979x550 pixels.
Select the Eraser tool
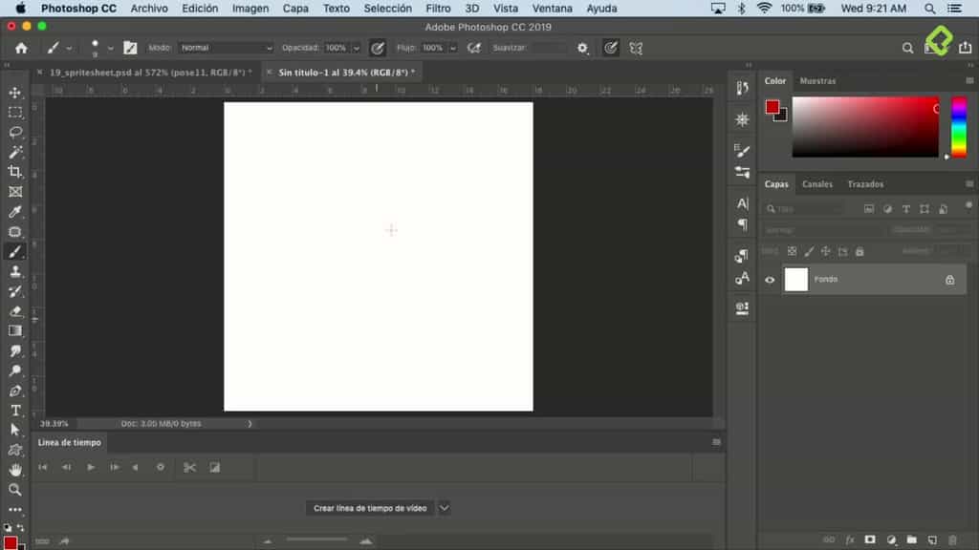tap(15, 311)
